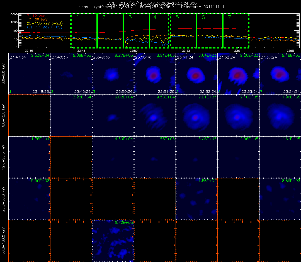This screenshot has height=262, width=301.
Task: Select the 25.0-50.0 keV image labeled 1.56E+04
Action: coord(196,199)
